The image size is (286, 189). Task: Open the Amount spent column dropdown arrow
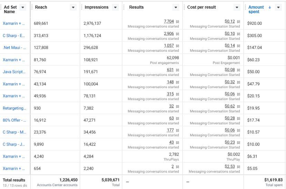pos(278,7)
